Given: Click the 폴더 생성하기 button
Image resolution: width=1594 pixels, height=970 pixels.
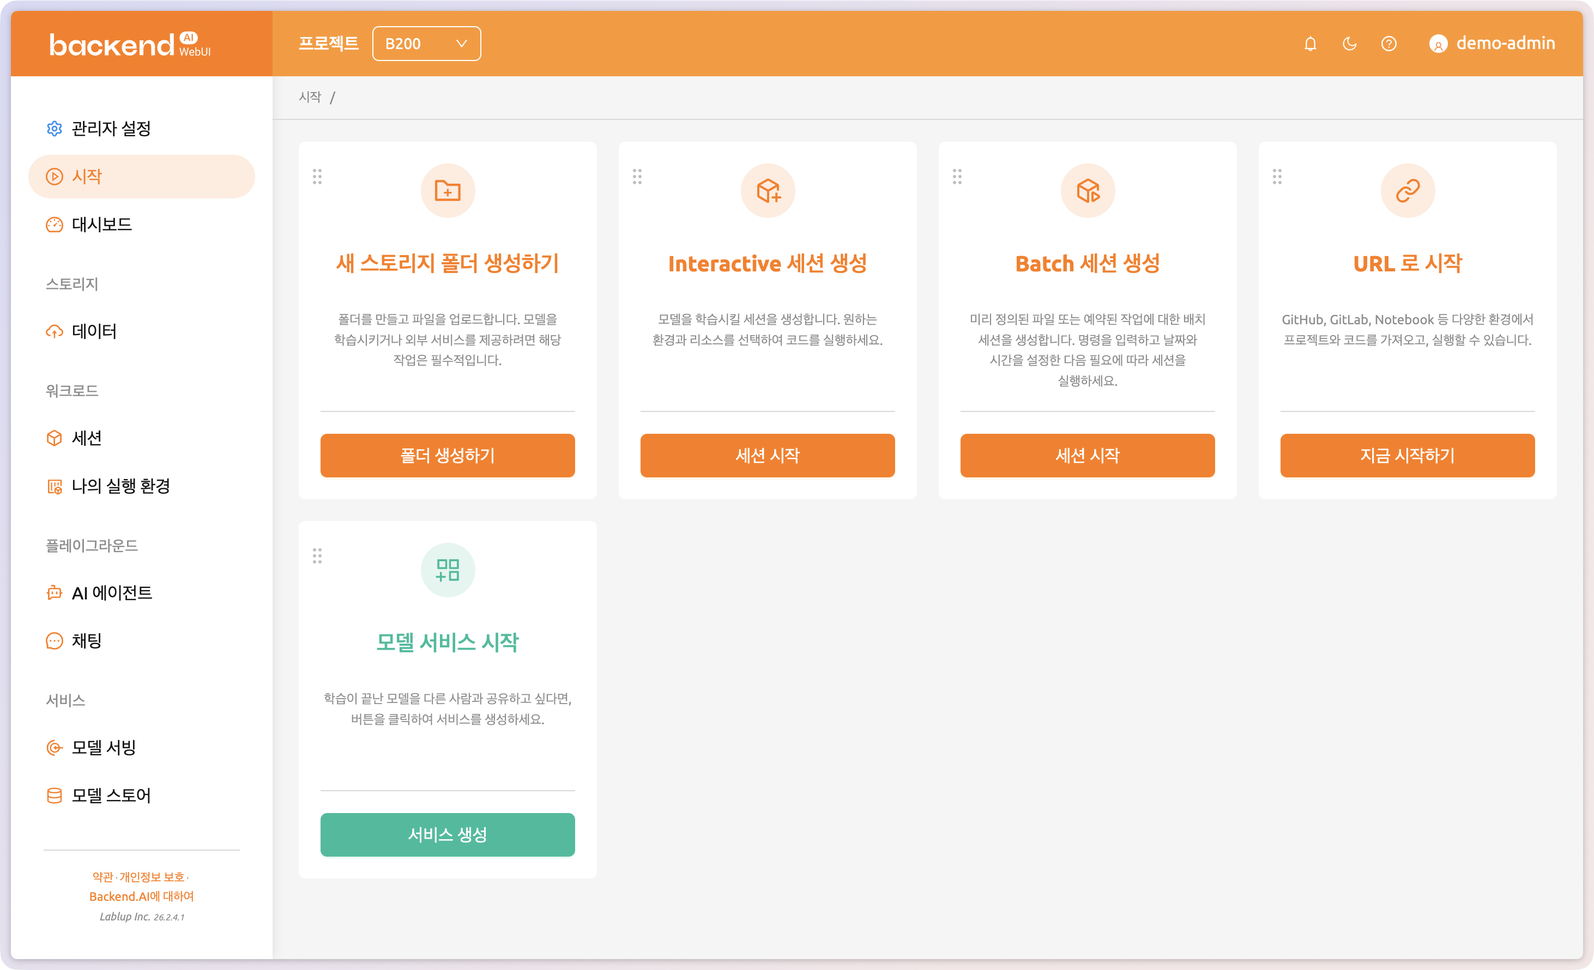Looking at the screenshot, I should tap(447, 455).
